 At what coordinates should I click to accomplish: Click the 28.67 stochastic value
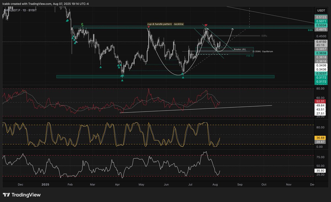click(321, 142)
